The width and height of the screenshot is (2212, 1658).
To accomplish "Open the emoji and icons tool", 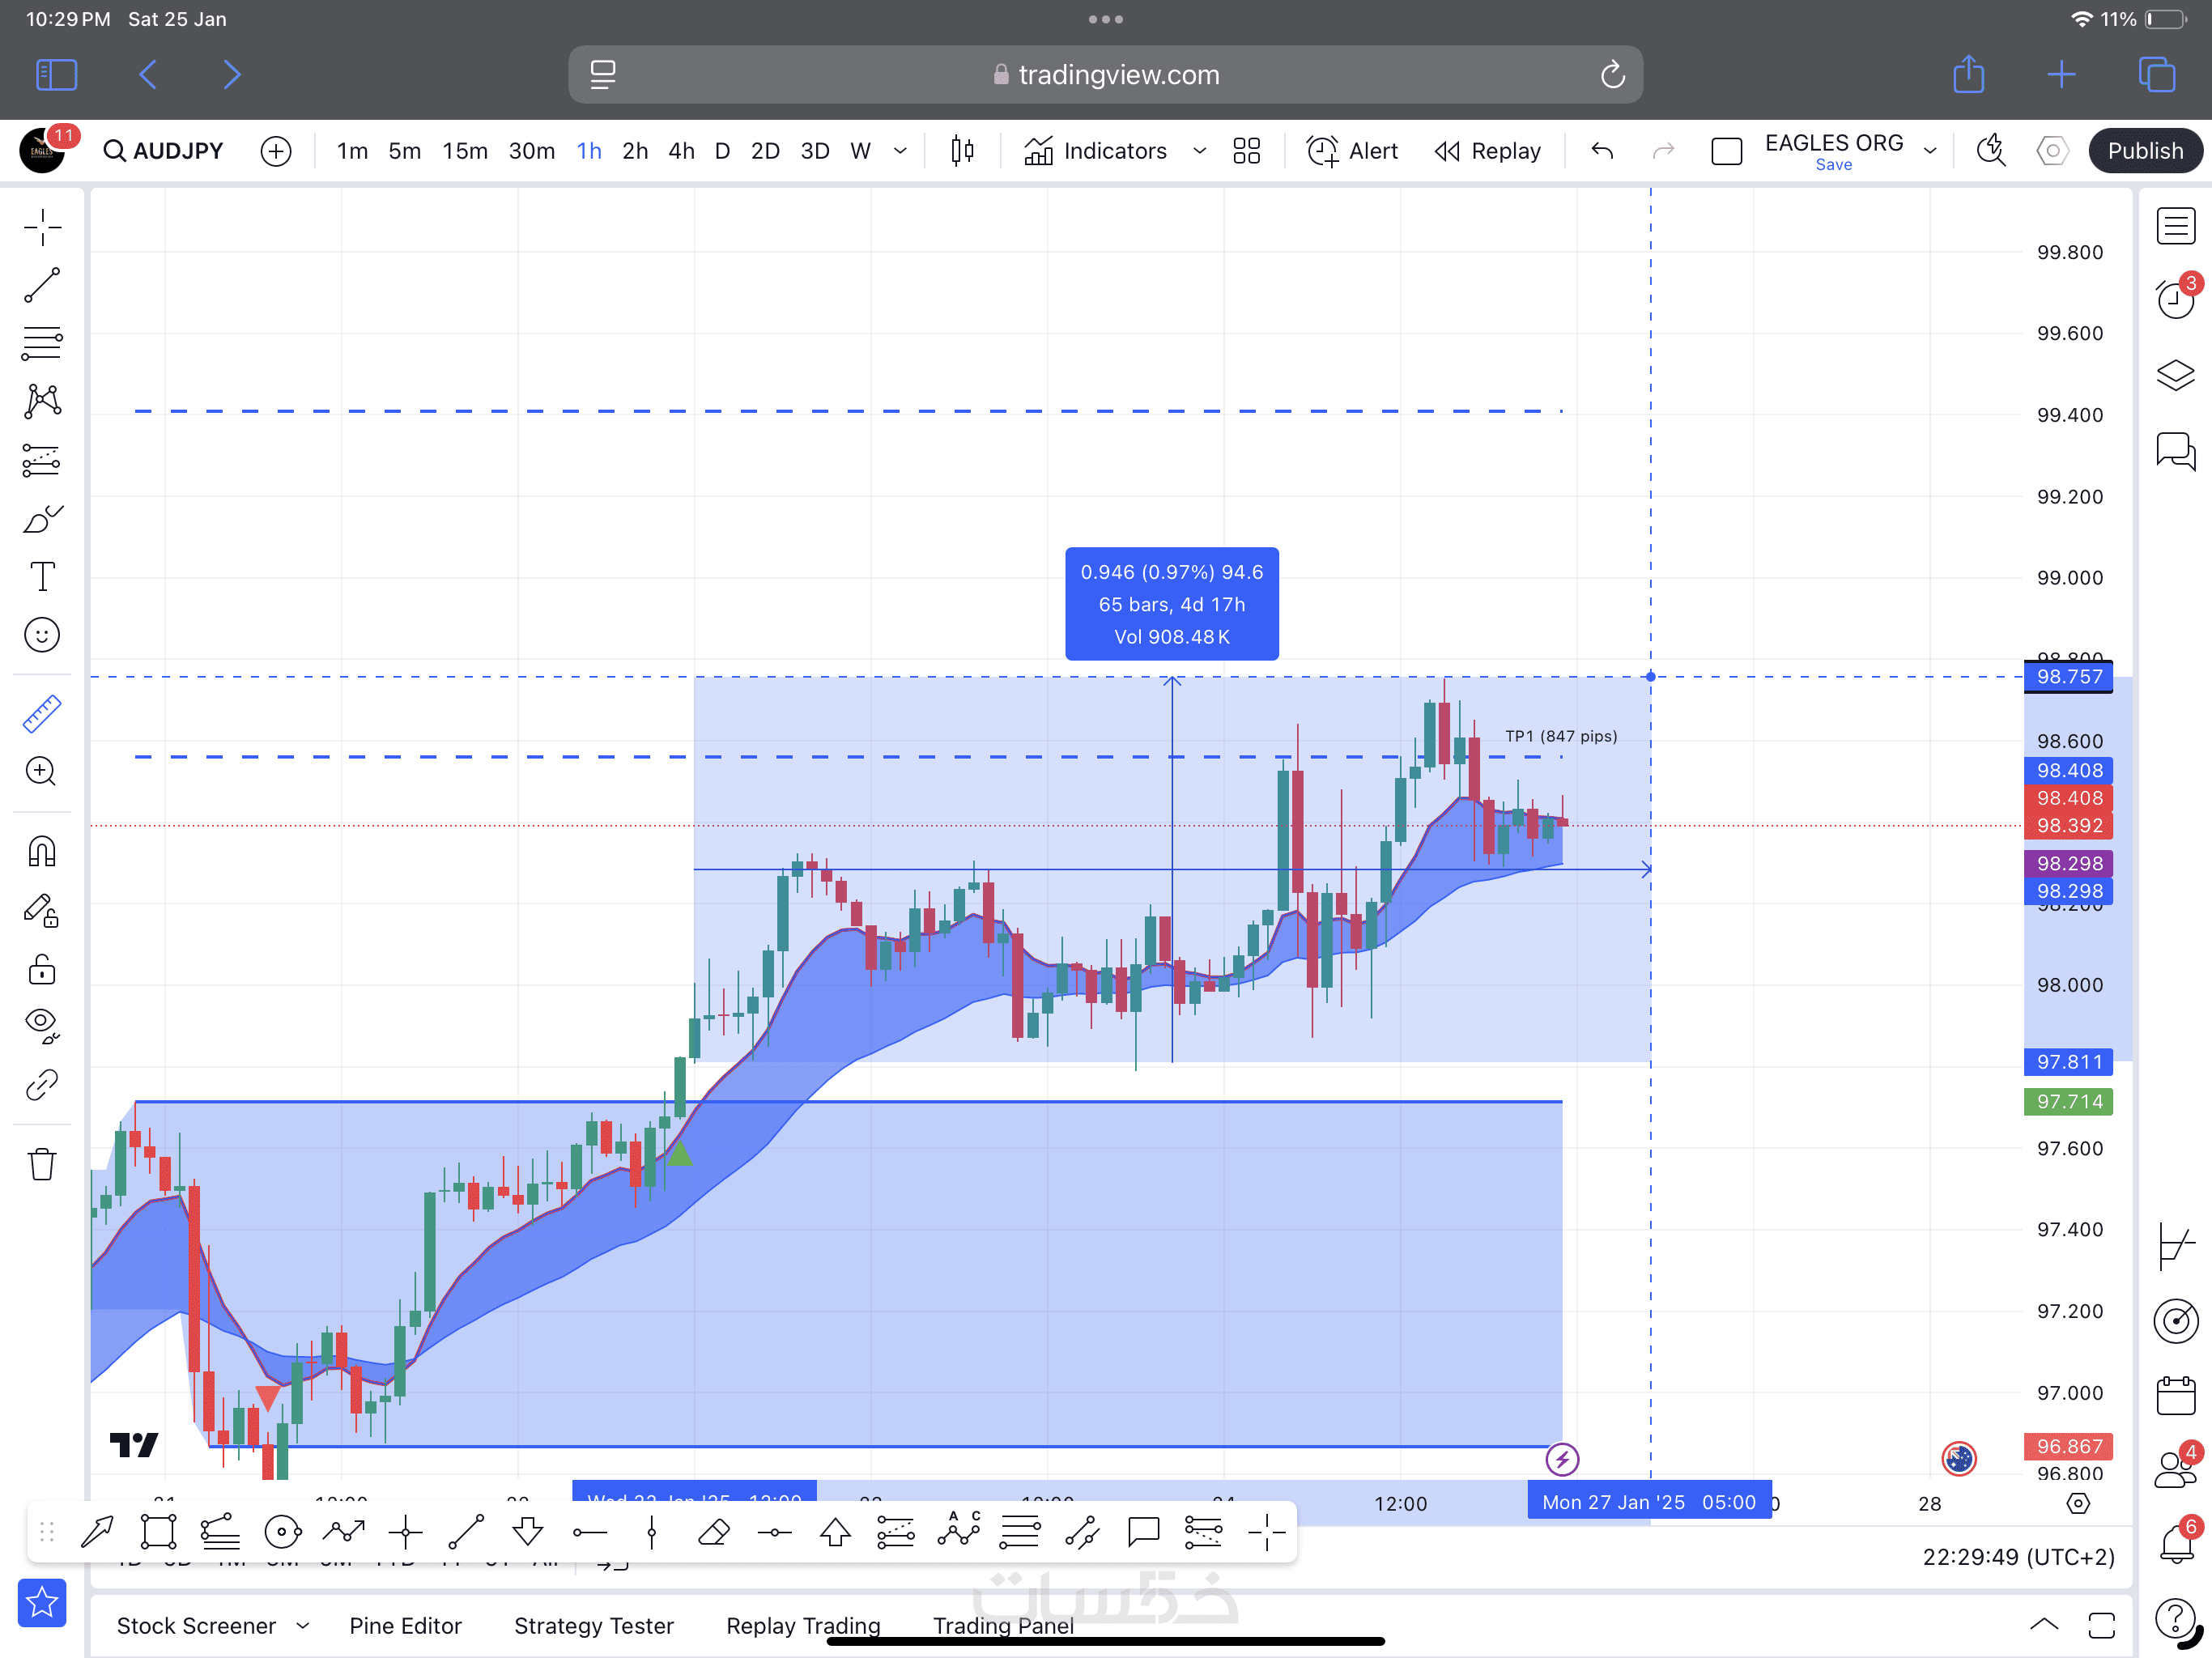I will pyautogui.click(x=42, y=635).
